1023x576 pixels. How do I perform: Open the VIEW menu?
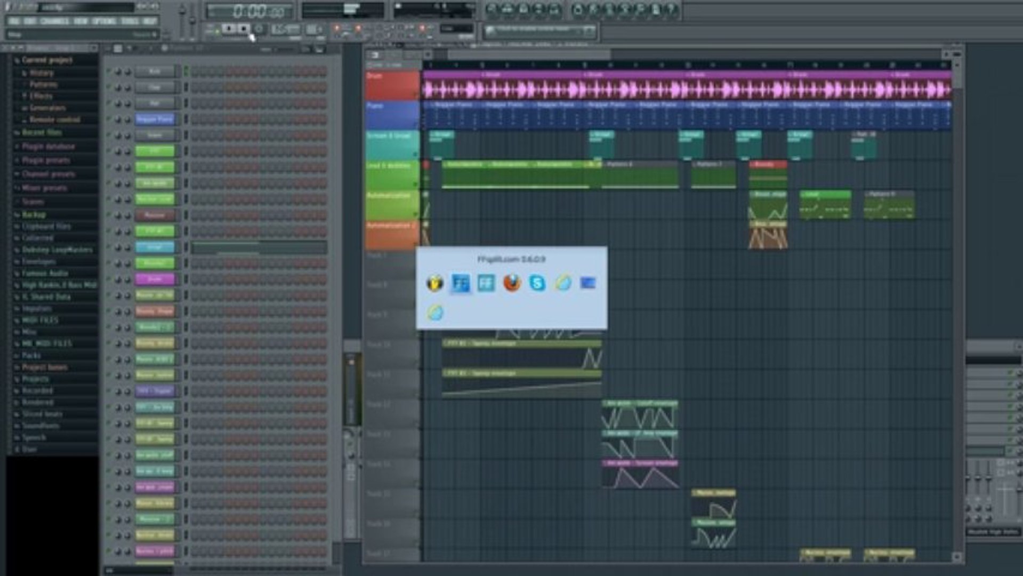80,21
